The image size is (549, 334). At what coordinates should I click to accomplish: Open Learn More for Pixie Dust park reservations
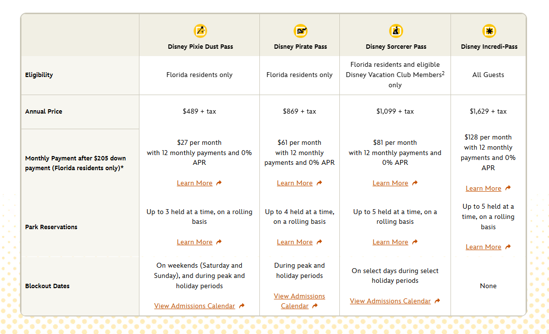pyautogui.click(x=195, y=242)
